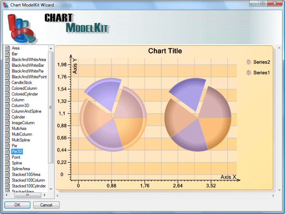
Task: Click the icon next to BlackAndWhitePoint
Action: (x=8, y=77)
